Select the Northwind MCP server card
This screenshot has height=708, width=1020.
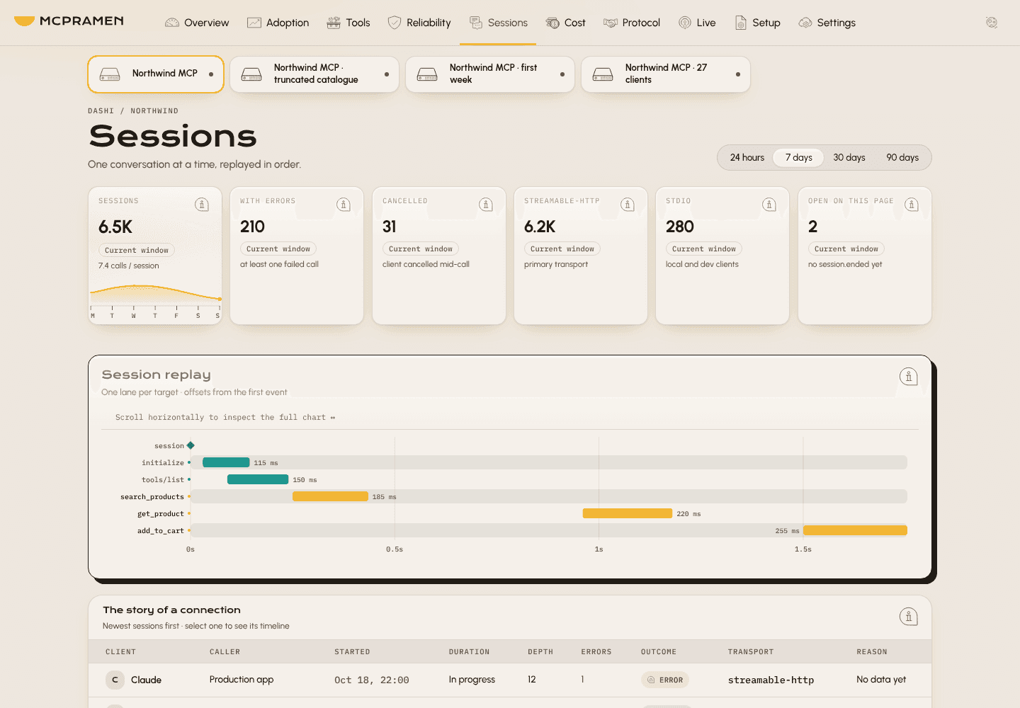click(x=156, y=74)
